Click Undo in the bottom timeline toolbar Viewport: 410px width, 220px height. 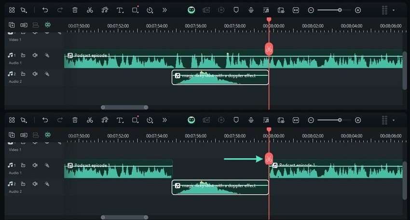45,120
